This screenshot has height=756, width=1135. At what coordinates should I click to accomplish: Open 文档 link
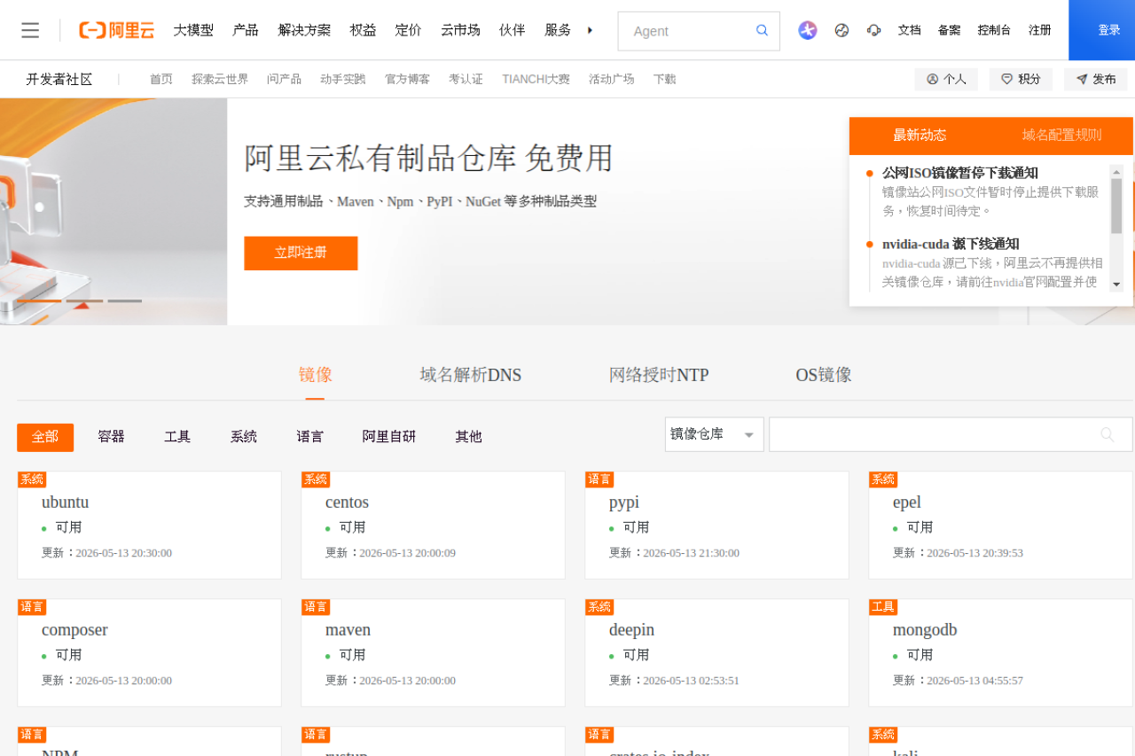click(909, 30)
